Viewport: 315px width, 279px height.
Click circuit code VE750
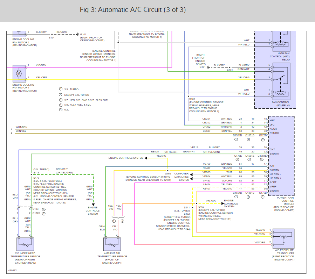tap(206, 164)
